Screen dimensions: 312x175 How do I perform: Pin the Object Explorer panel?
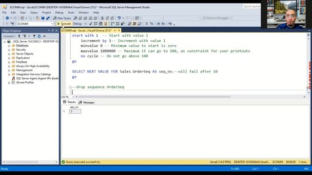click(53, 31)
